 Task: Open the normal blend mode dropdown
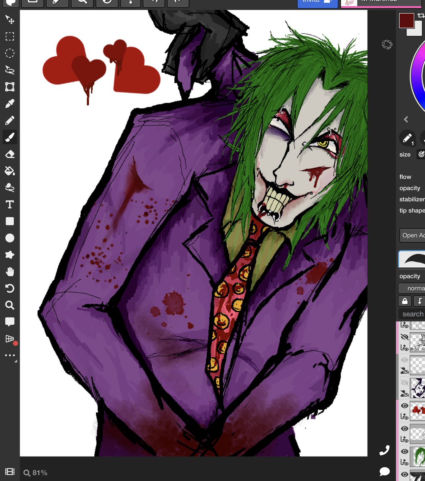coord(412,288)
